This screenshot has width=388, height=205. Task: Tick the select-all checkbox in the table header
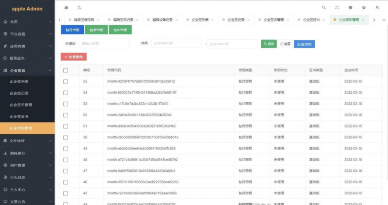coord(66,70)
